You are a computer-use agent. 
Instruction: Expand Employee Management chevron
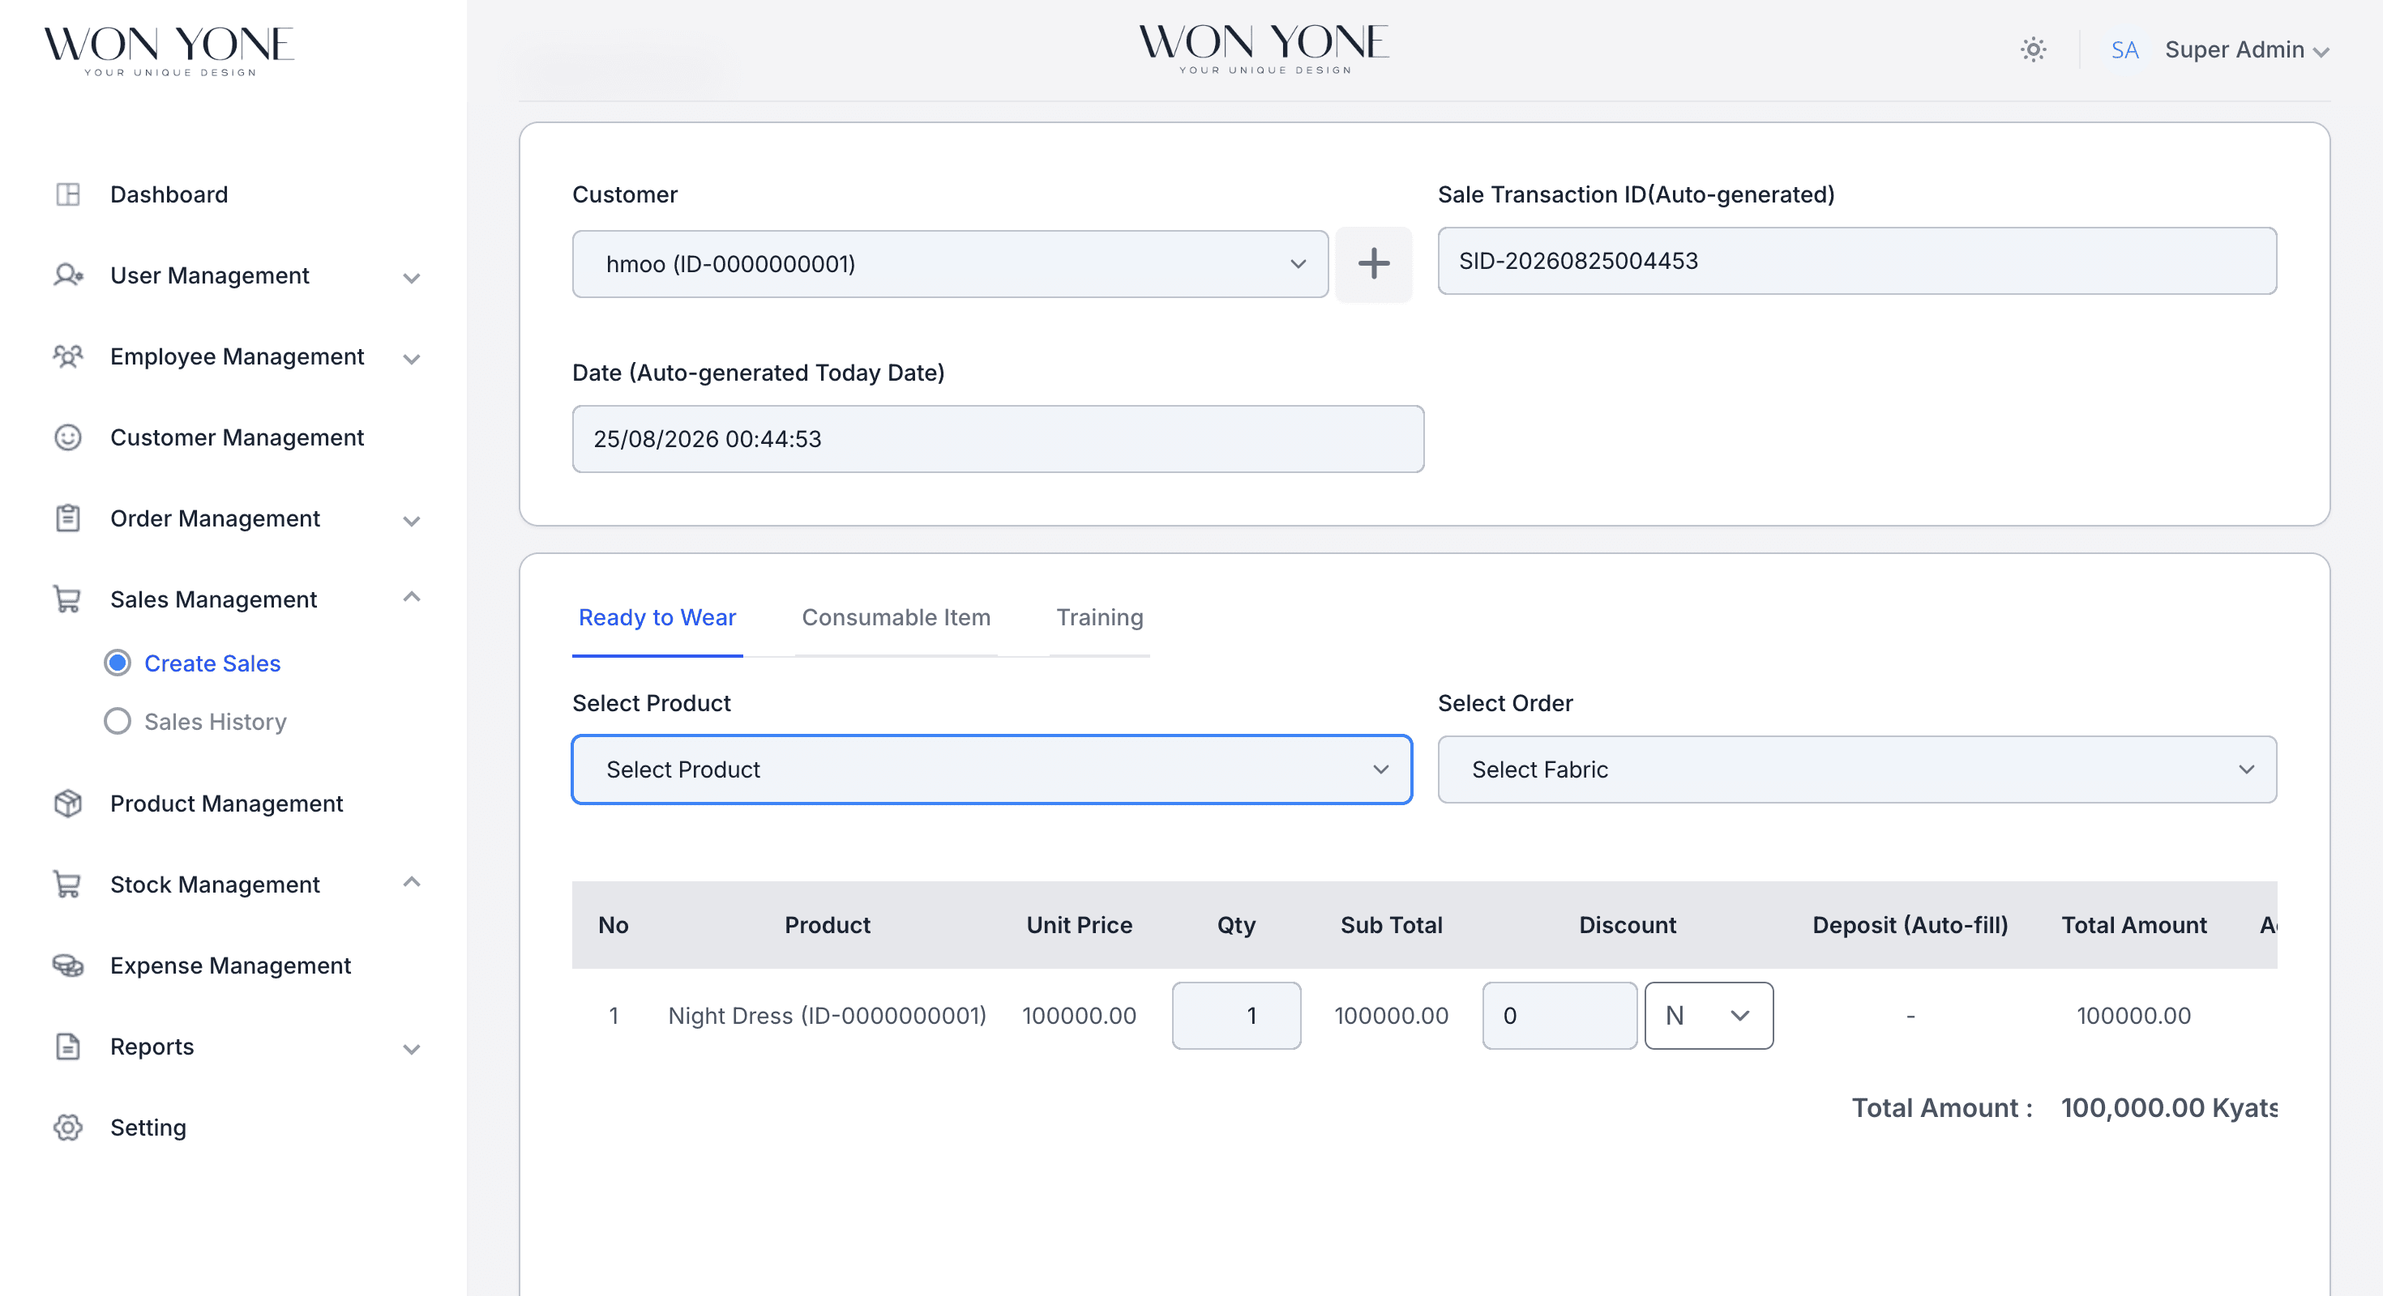pyautogui.click(x=412, y=359)
